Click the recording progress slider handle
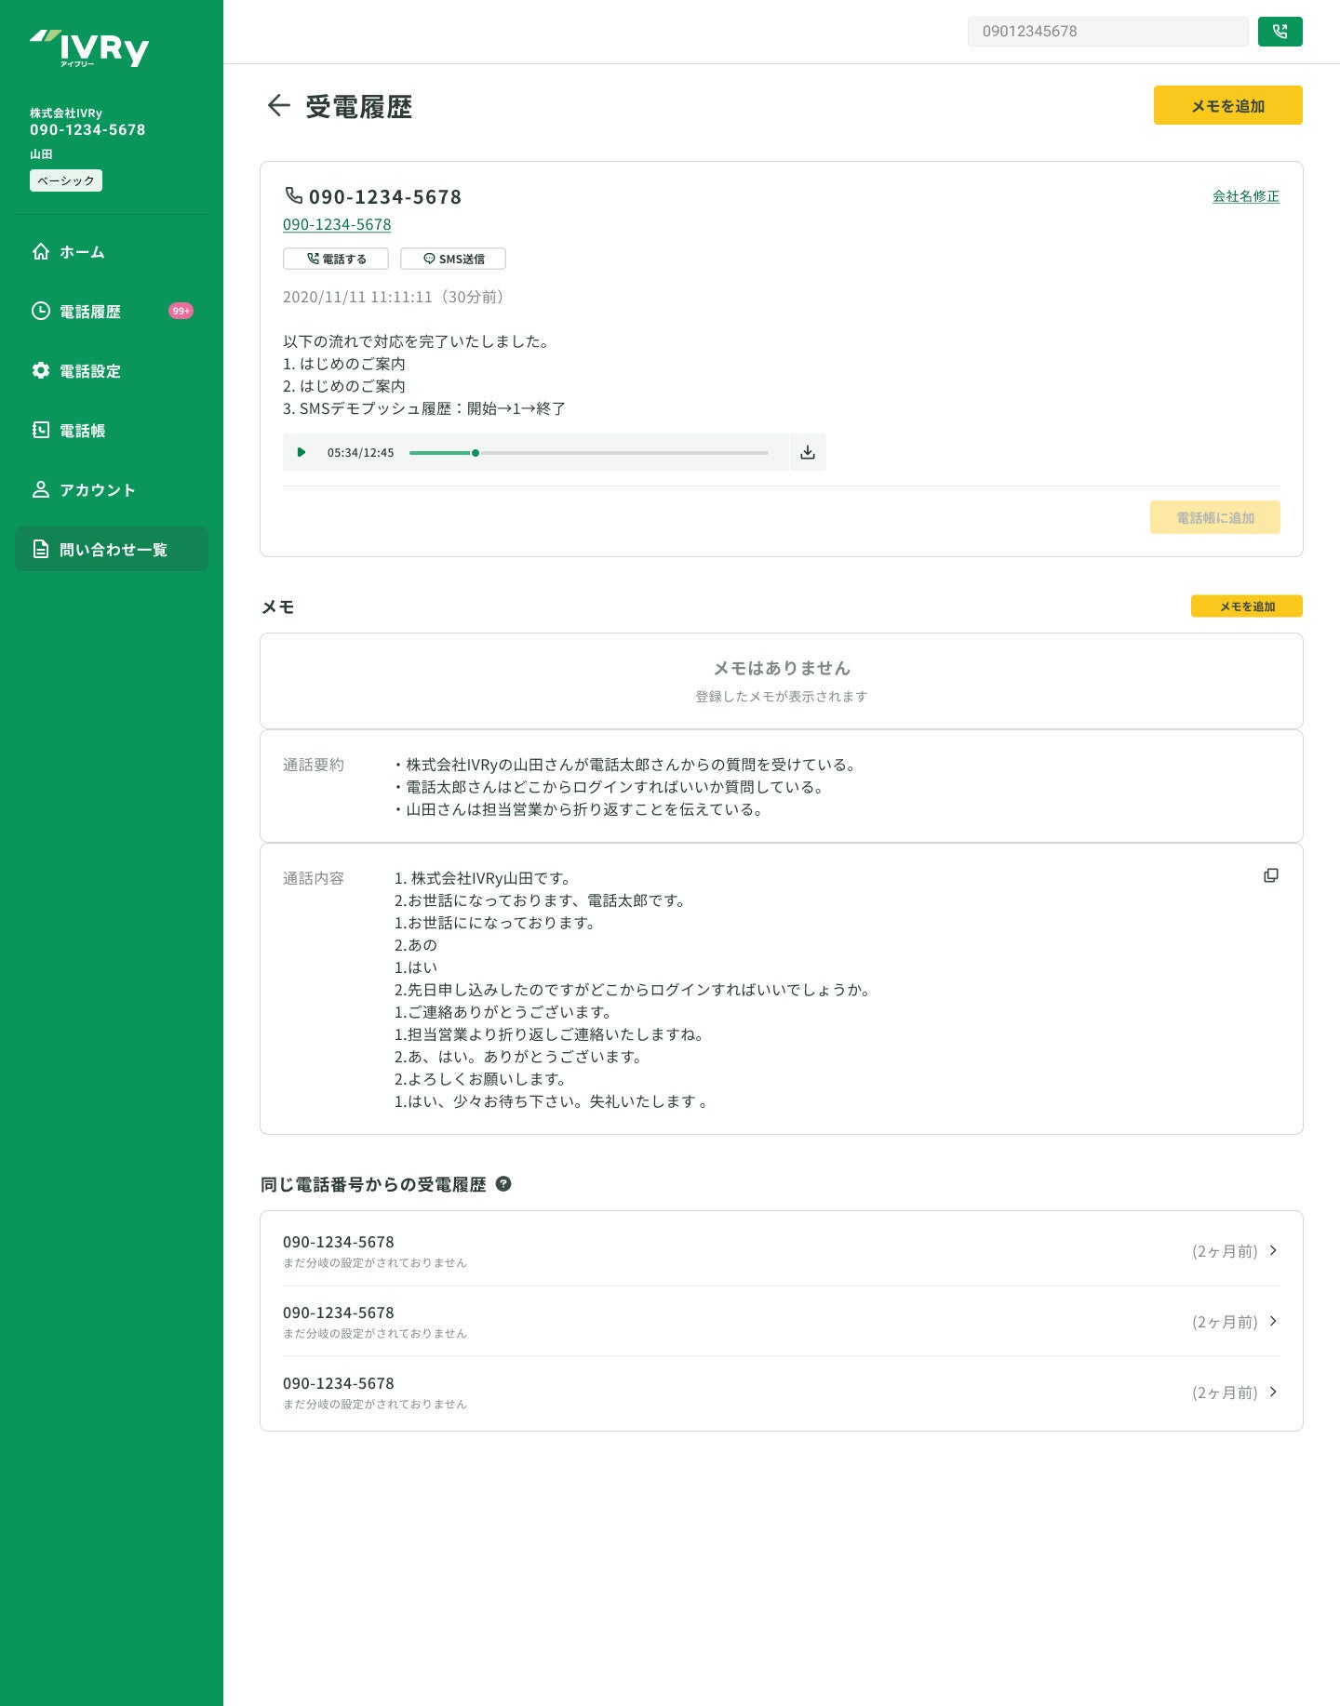This screenshot has width=1340, height=1706. [476, 453]
